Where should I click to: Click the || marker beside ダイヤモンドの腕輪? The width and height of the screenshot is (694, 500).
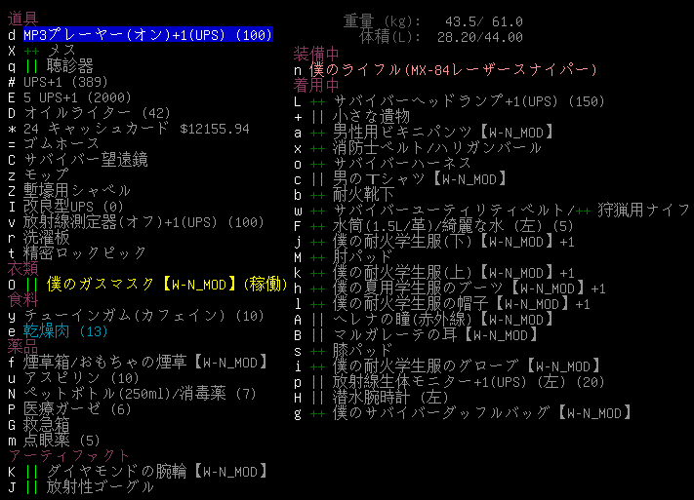(x=31, y=471)
